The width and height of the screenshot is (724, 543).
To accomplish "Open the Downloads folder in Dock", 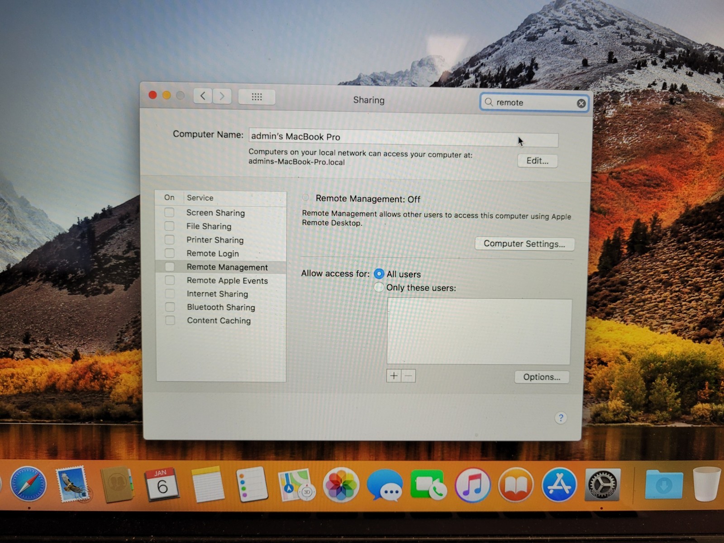I will (664, 484).
